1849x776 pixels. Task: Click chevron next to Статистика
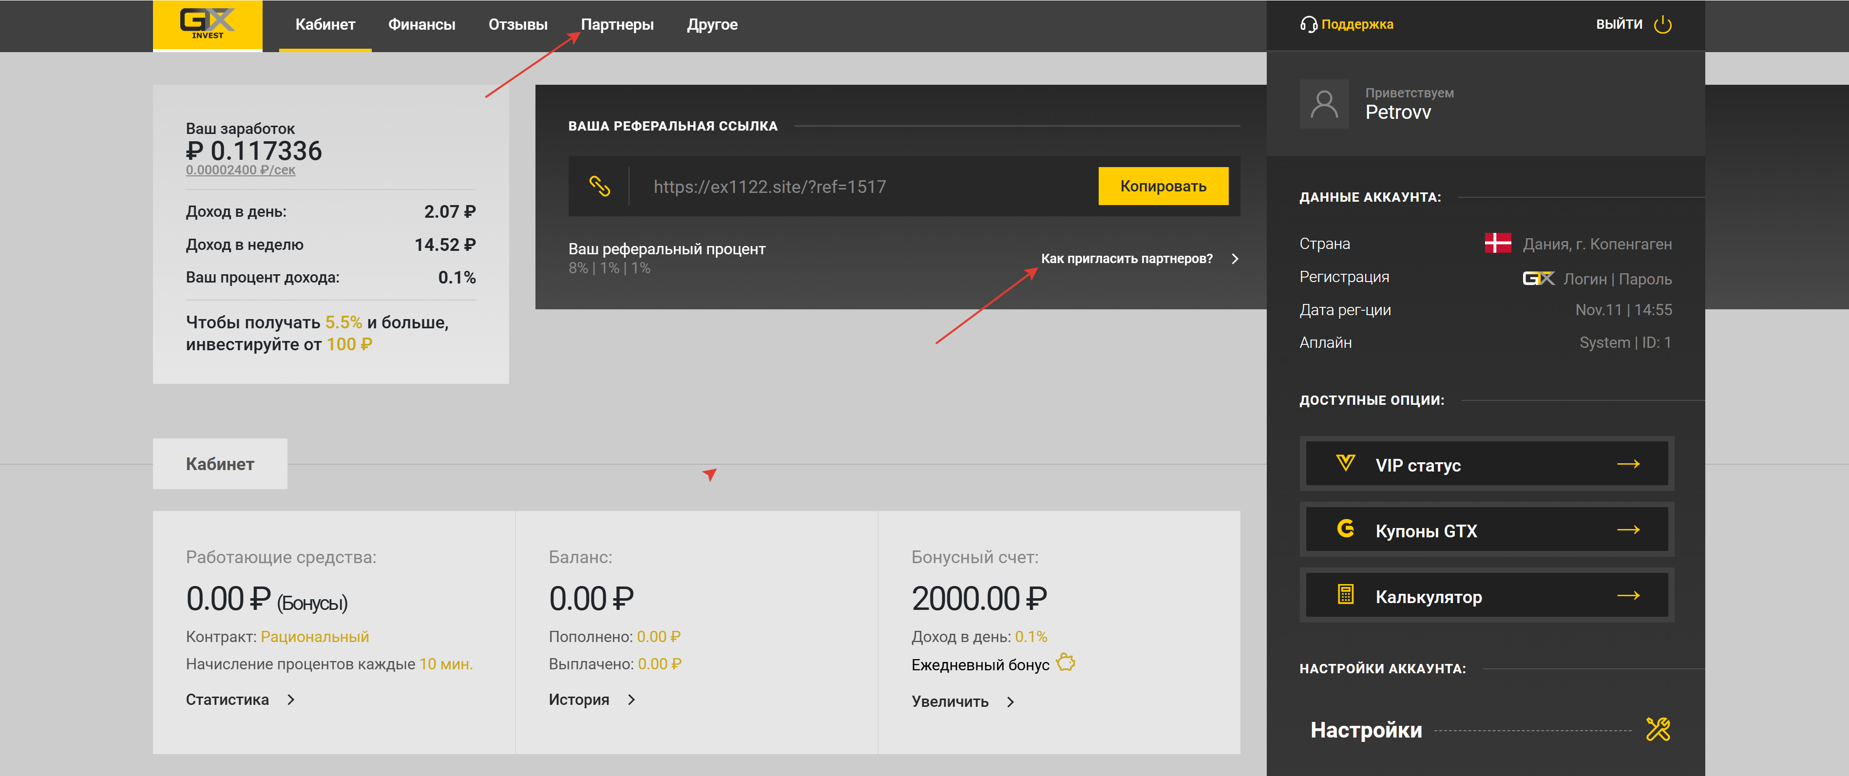pos(291,700)
